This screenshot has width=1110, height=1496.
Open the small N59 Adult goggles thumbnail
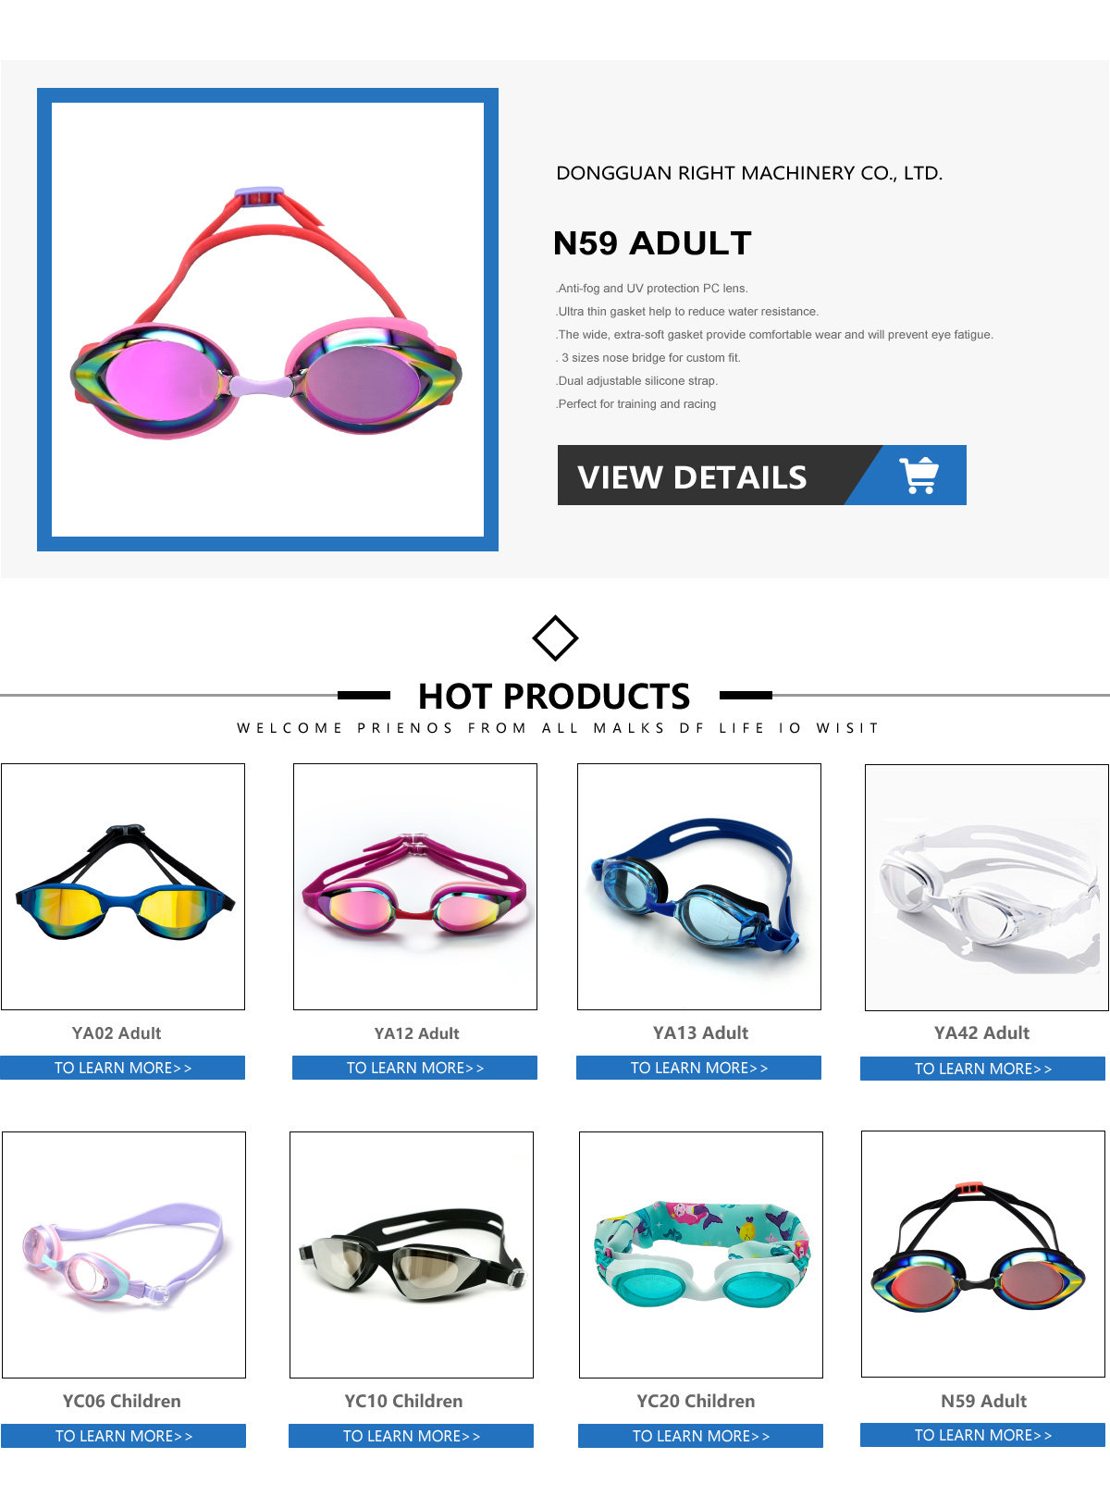point(983,1254)
